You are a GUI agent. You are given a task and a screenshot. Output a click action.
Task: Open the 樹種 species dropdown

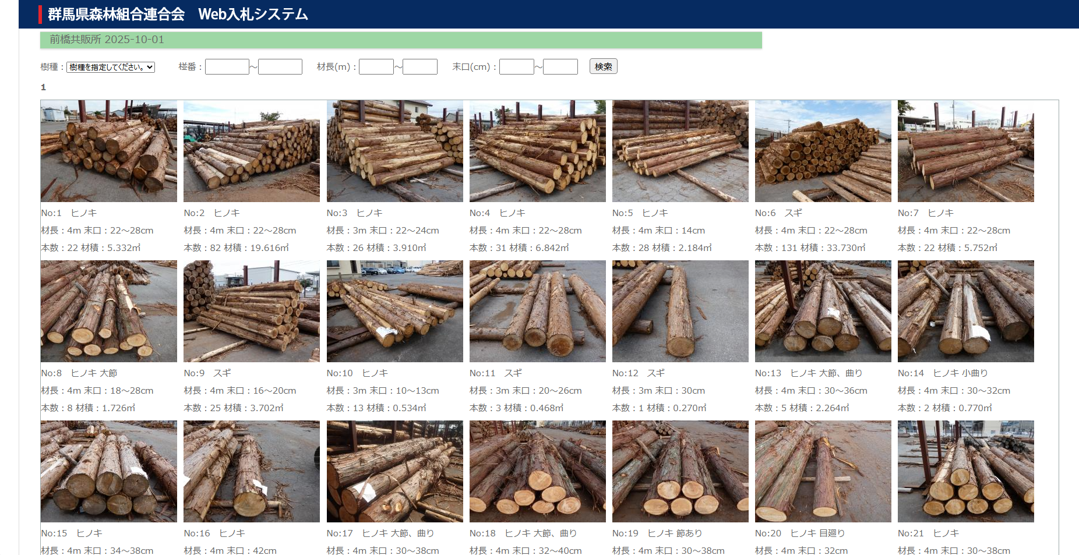111,68
